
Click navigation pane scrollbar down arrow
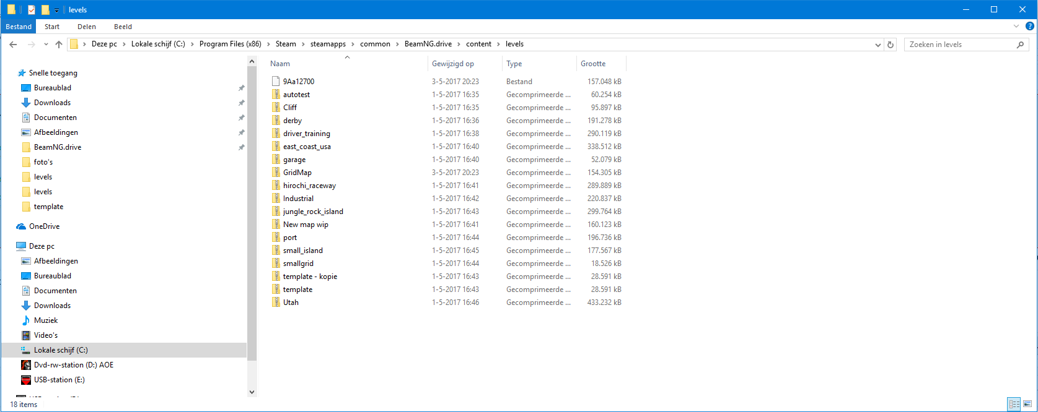coord(252,392)
